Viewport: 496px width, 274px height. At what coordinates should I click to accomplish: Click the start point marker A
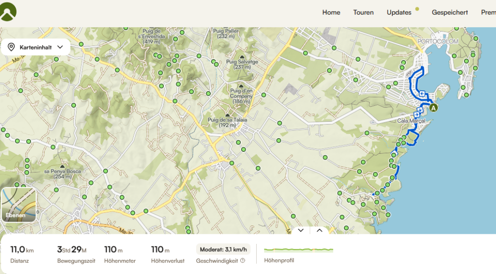(x=433, y=108)
